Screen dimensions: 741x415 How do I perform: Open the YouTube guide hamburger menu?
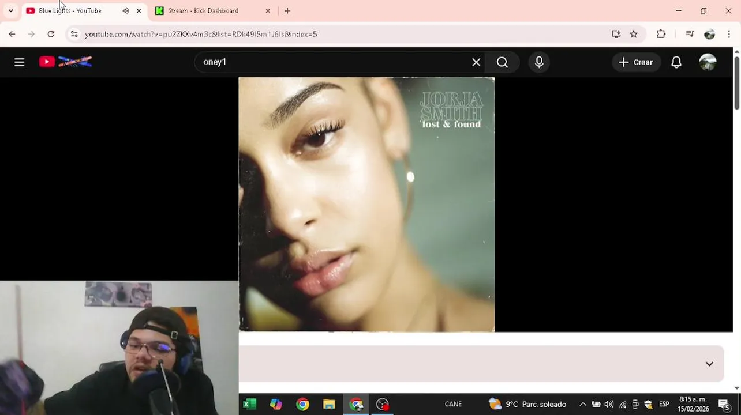[19, 62]
